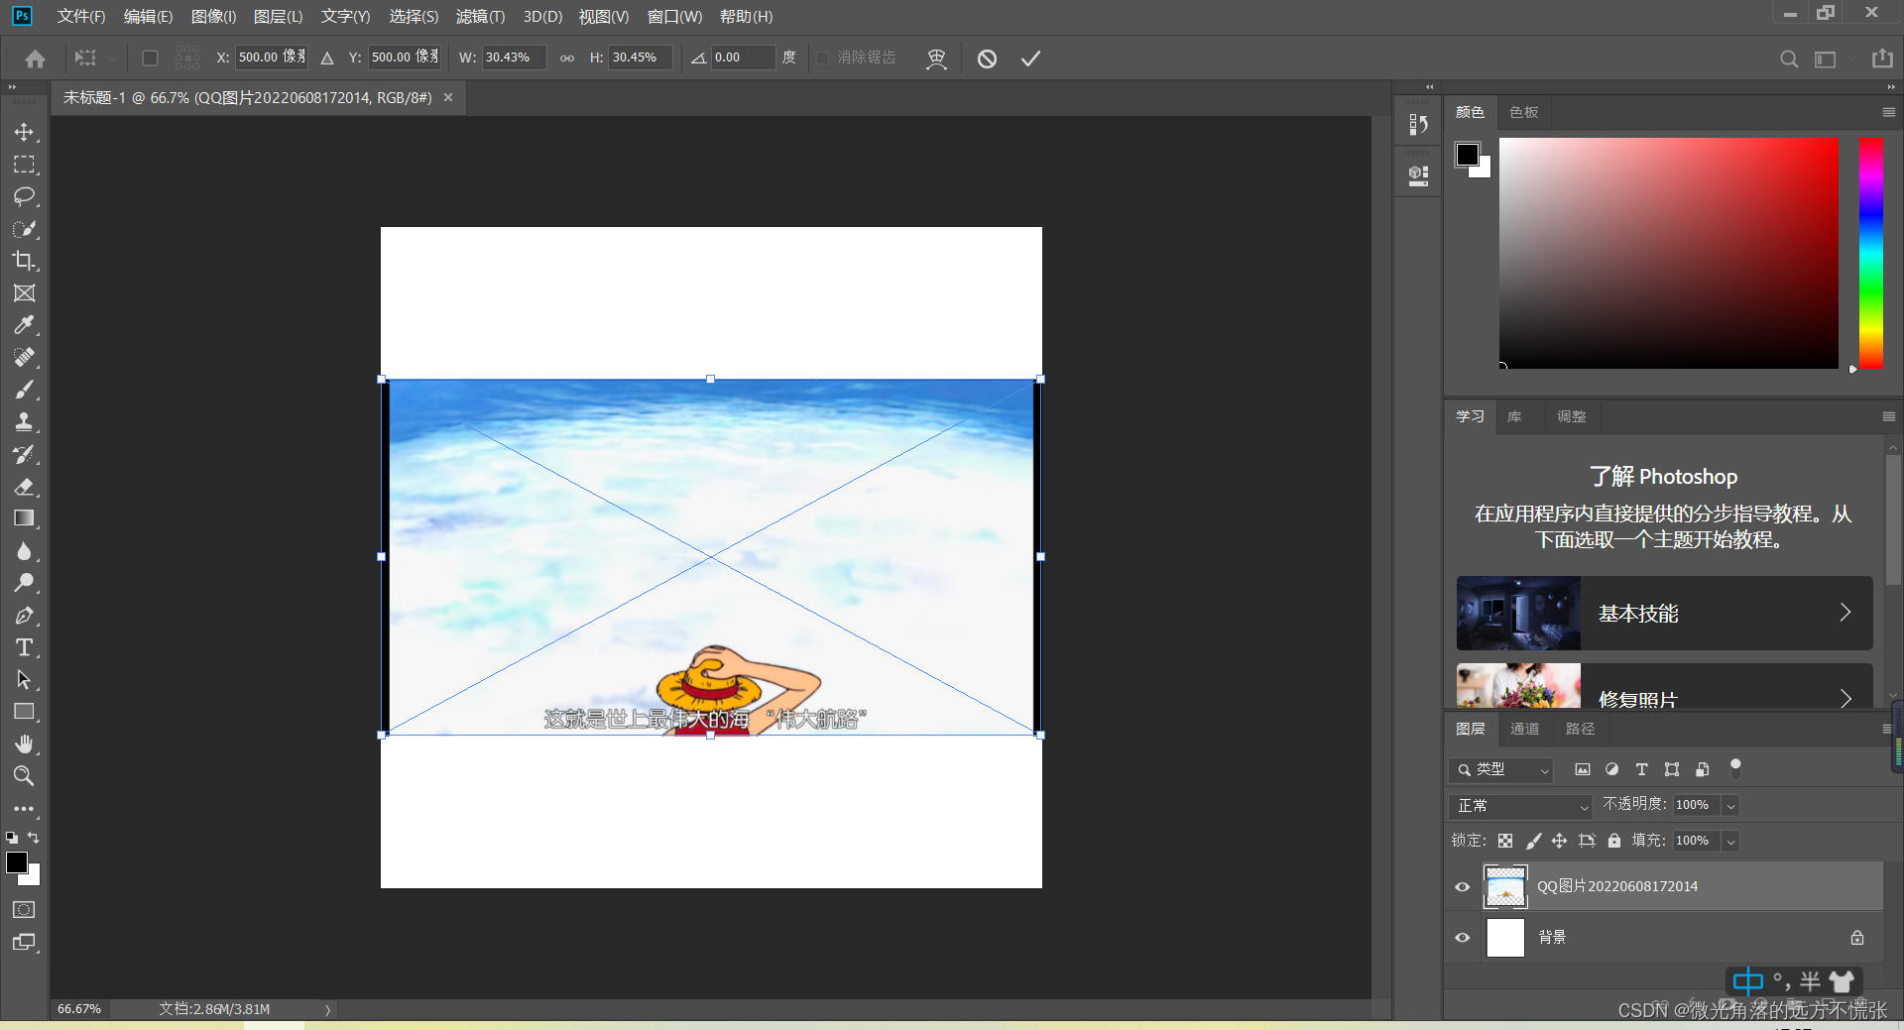Select the Horizontal Type tool
1904x1030 pixels.
pyautogui.click(x=24, y=647)
